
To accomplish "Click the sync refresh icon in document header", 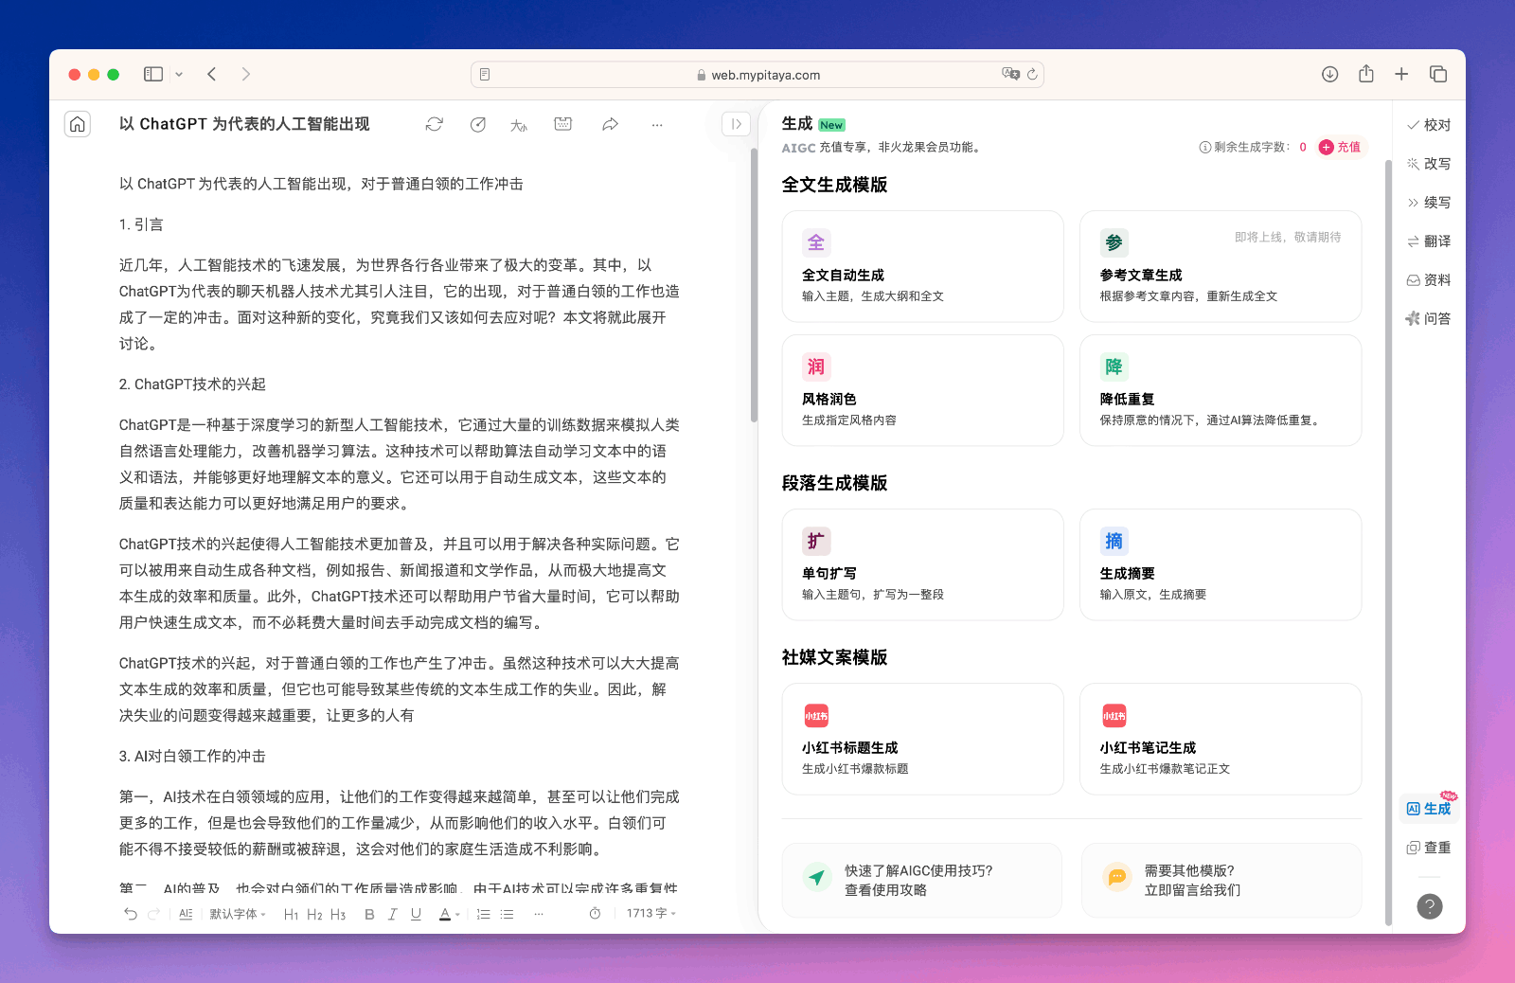I will pos(435,124).
